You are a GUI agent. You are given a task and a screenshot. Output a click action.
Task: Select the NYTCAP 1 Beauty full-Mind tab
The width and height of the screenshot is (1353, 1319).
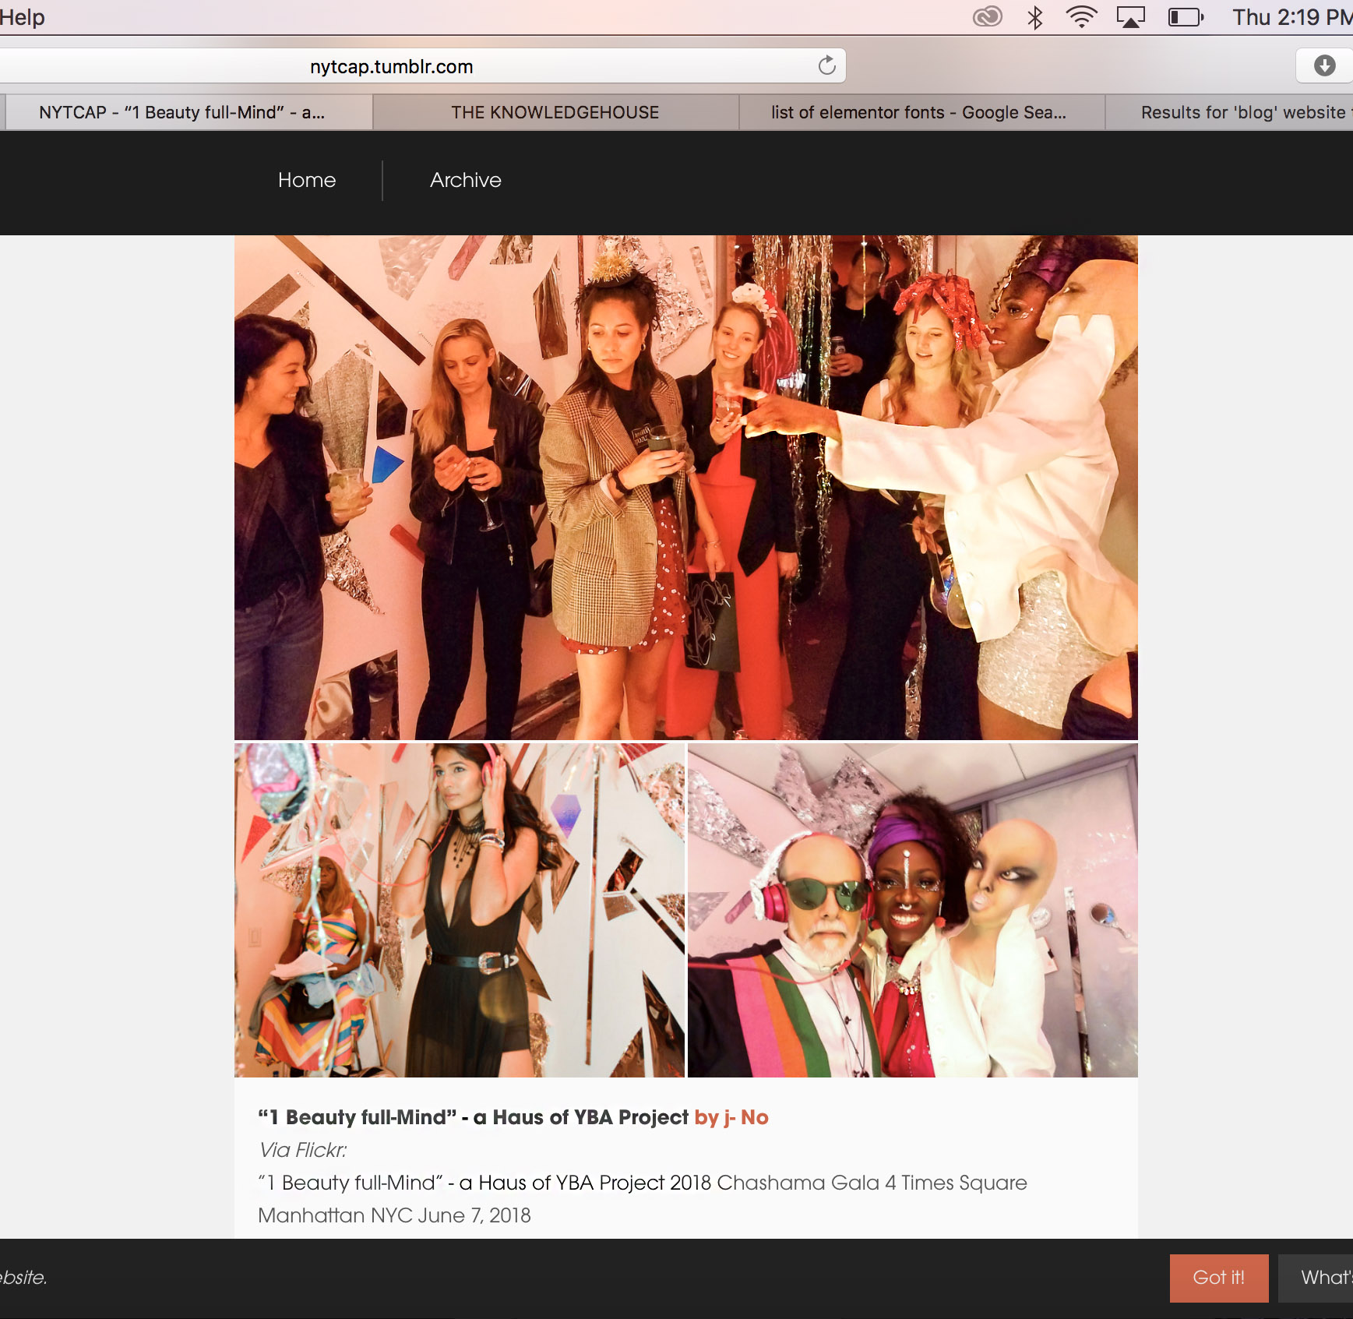click(182, 112)
